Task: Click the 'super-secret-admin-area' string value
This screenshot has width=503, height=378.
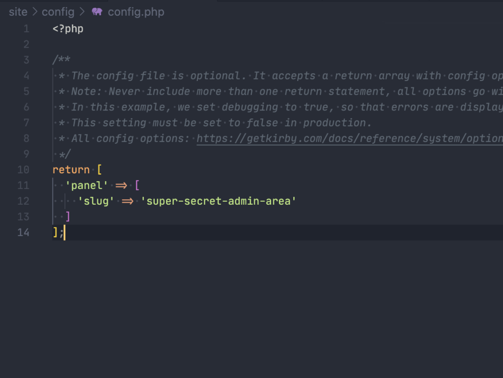Action: point(219,201)
